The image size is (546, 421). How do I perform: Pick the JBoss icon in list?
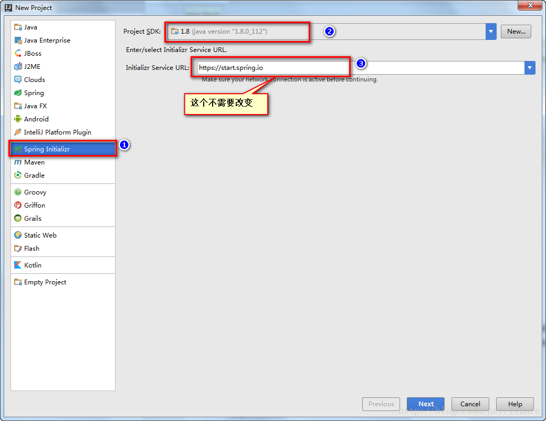18,53
